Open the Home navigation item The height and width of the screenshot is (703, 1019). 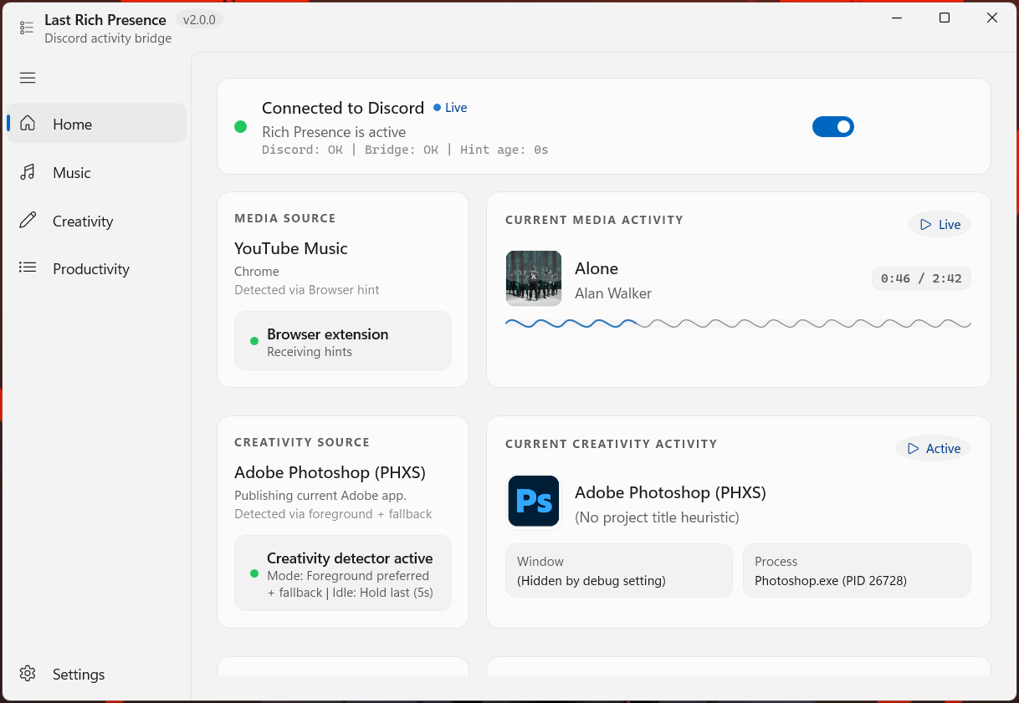[x=96, y=124]
